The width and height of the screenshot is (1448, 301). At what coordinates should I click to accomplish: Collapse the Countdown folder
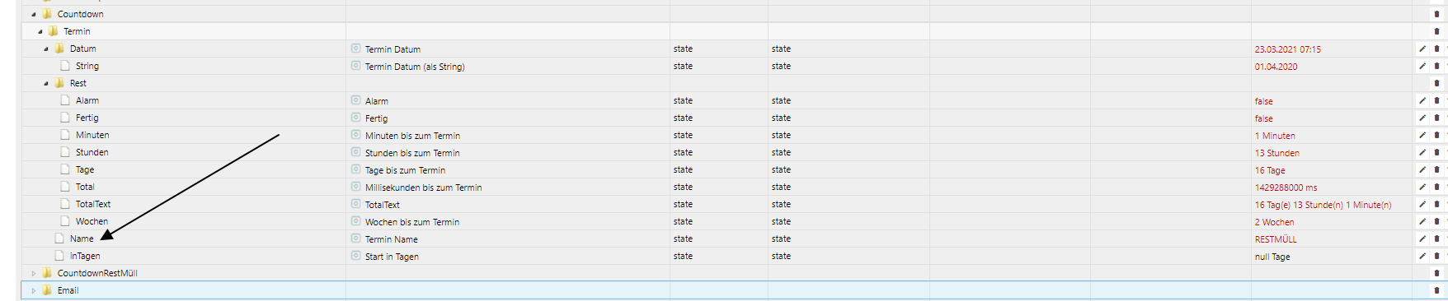click(x=34, y=14)
